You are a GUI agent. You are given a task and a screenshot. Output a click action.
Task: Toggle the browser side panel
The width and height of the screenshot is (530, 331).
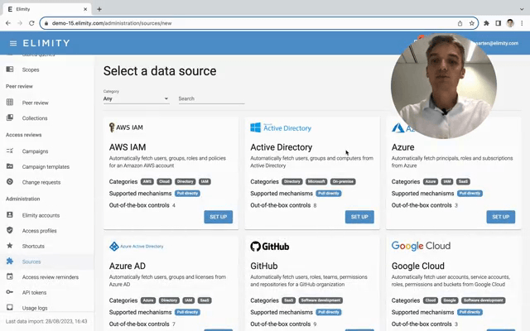pyautogui.click(x=499, y=23)
